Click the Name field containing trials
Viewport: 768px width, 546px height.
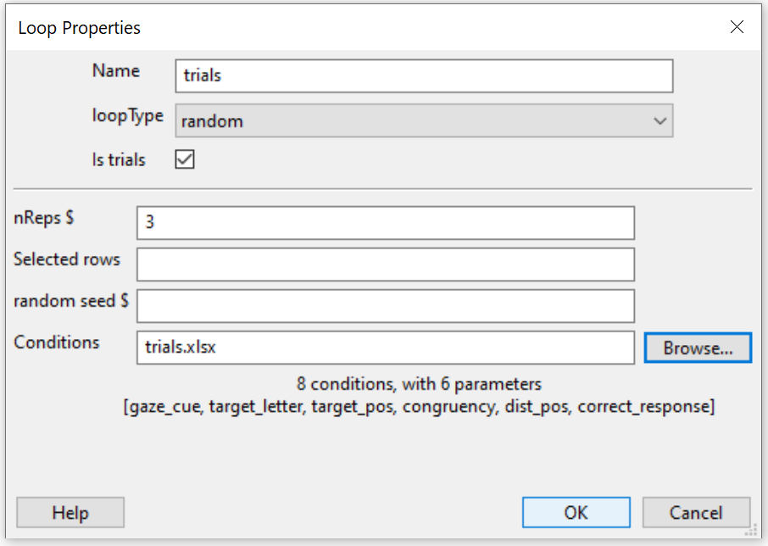pyautogui.click(x=423, y=75)
